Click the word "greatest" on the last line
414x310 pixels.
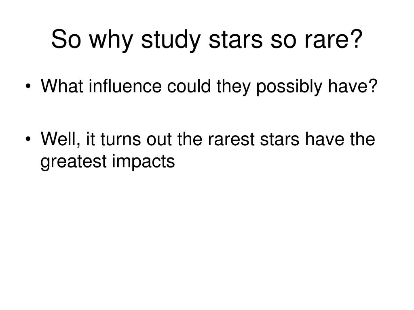click(74, 162)
